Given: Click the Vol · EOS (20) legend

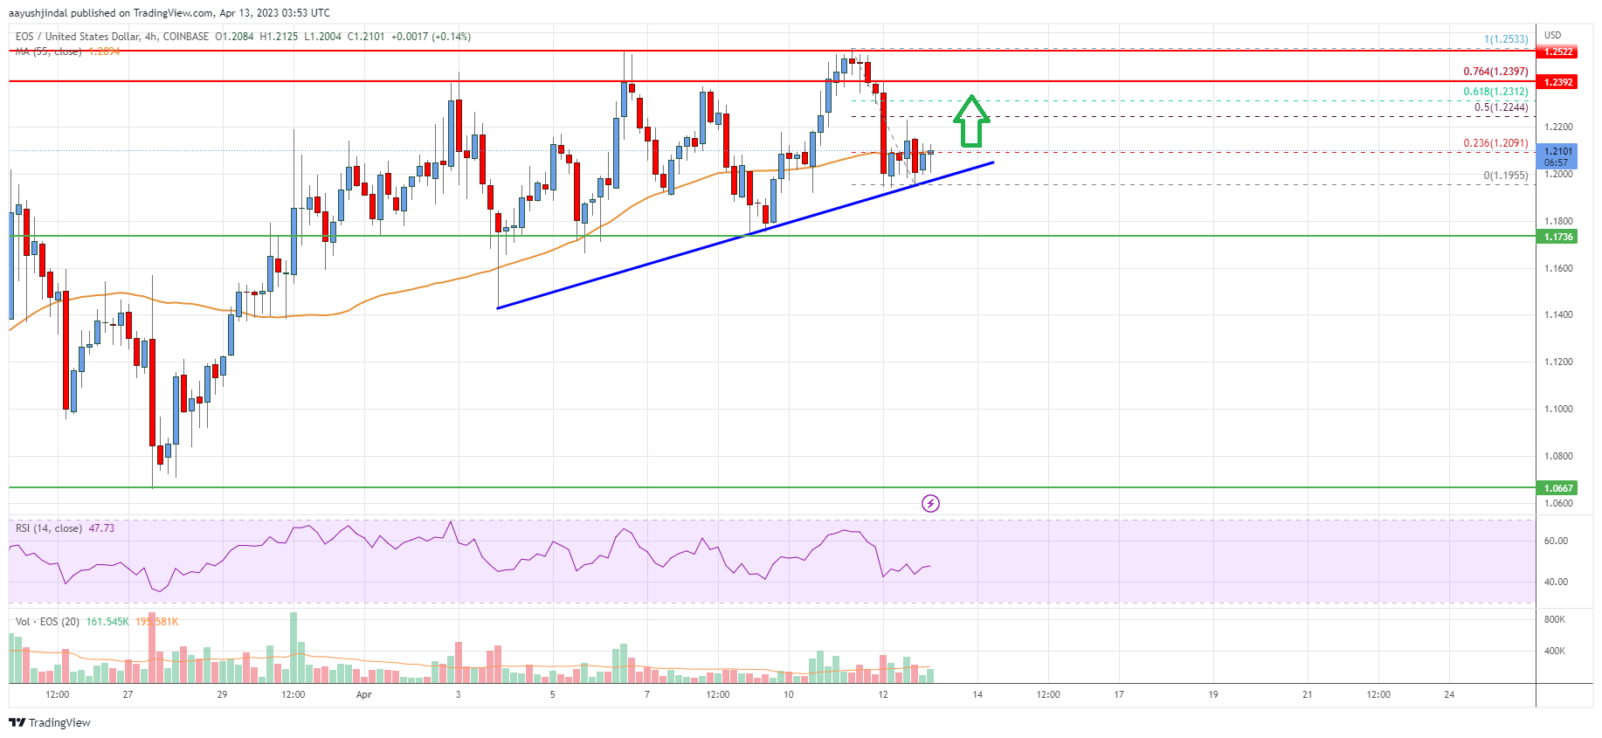Looking at the screenshot, I should [x=47, y=622].
